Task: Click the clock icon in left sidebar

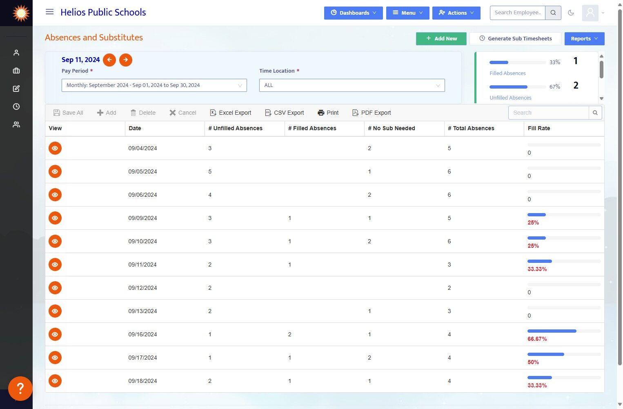Action: click(x=16, y=107)
